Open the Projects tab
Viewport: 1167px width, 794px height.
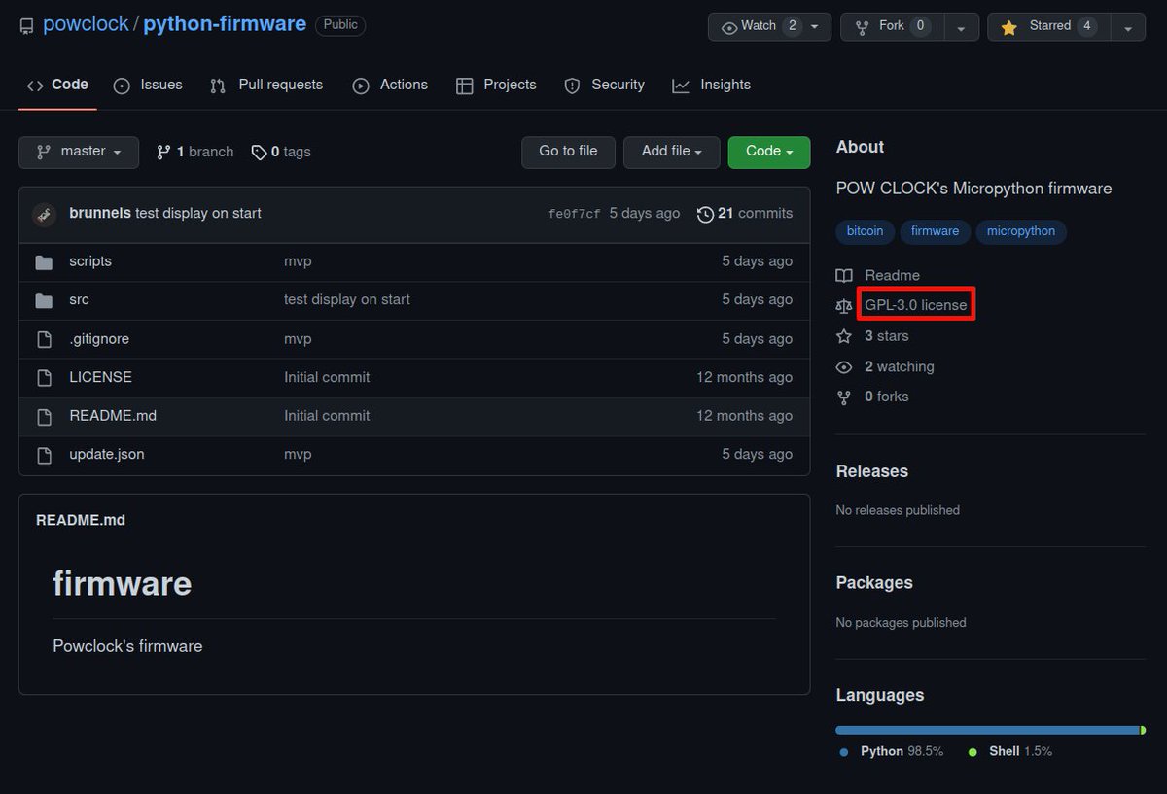tap(496, 85)
